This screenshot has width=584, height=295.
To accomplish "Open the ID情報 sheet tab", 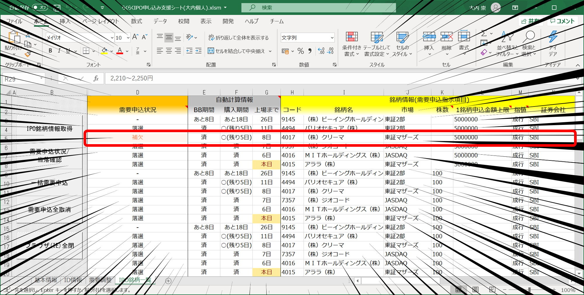I will pos(73,280).
